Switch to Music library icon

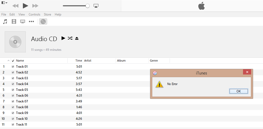(5, 22)
